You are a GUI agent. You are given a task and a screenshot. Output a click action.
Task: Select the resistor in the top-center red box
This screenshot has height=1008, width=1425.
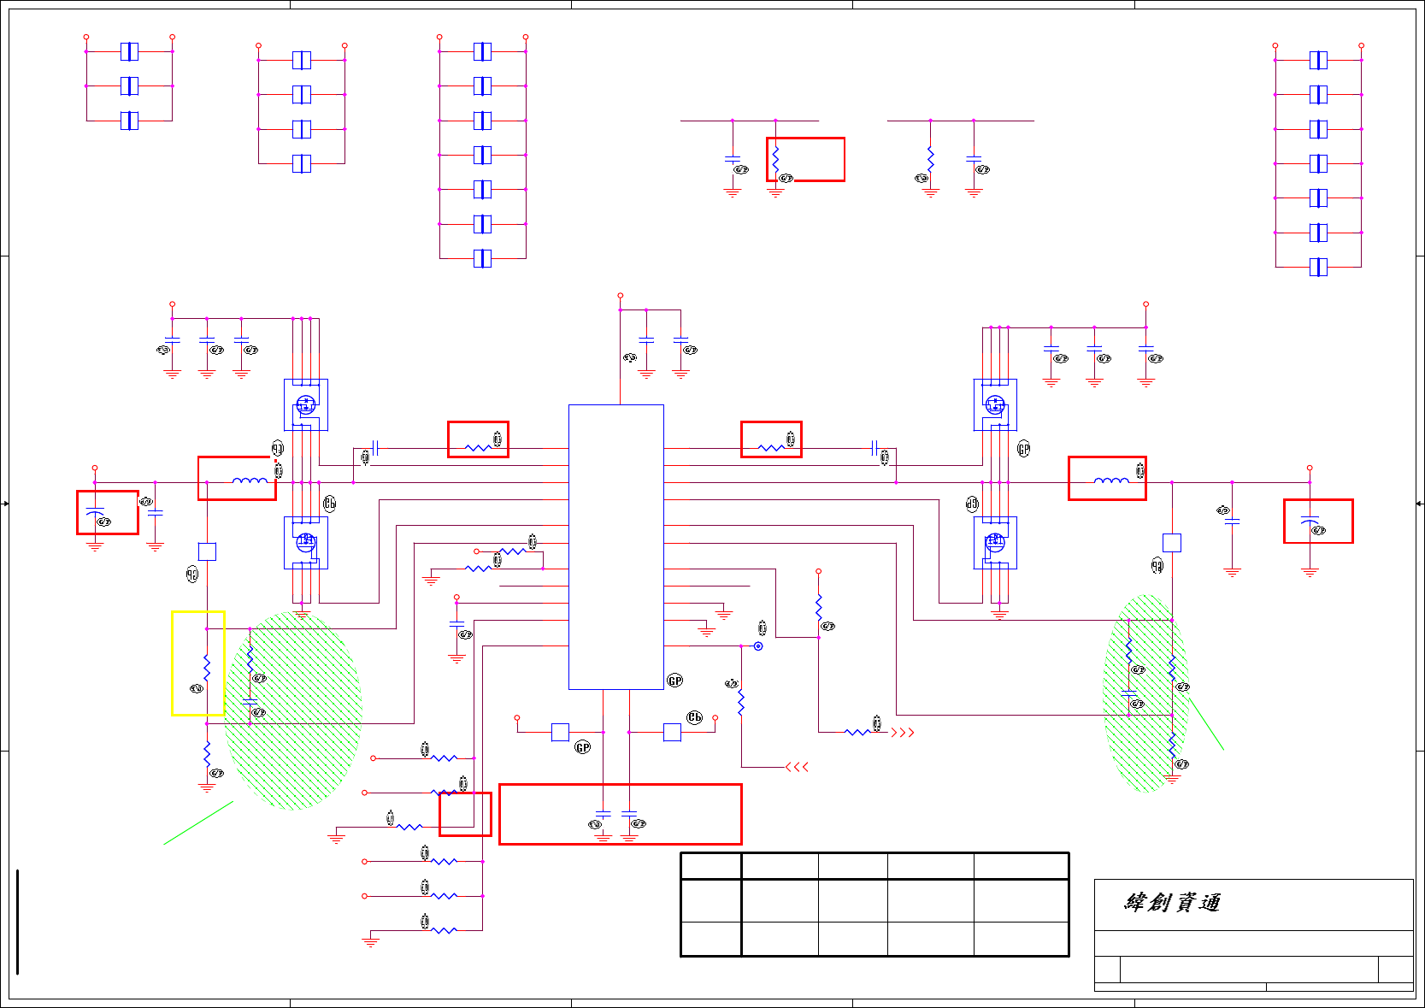click(x=775, y=160)
